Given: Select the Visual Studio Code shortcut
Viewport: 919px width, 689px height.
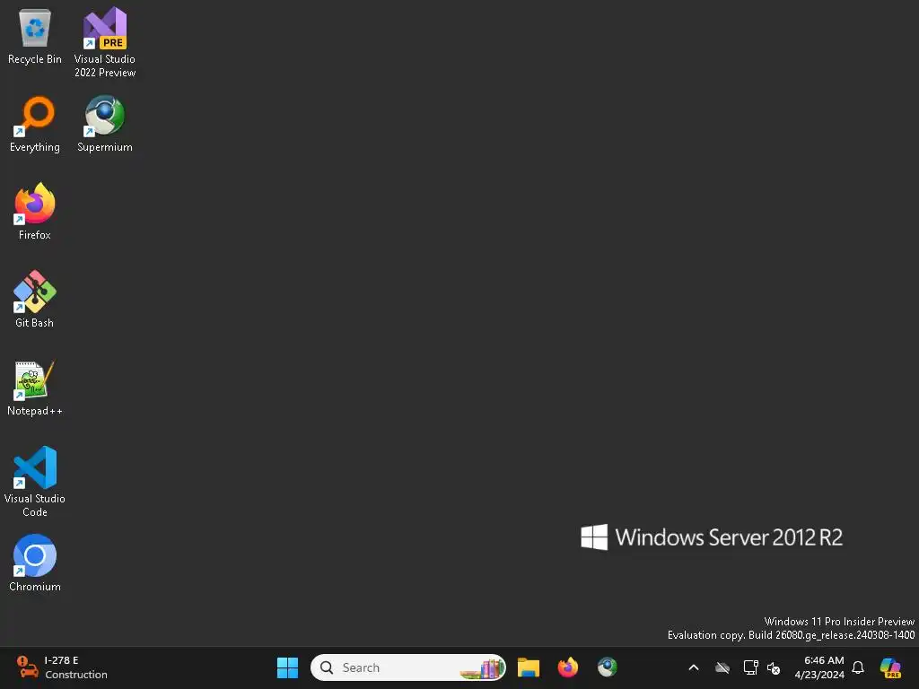Looking at the screenshot, I should pos(35,482).
